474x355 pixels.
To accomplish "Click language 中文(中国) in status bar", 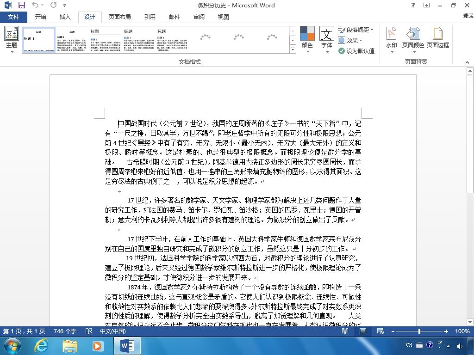I will point(113,331).
